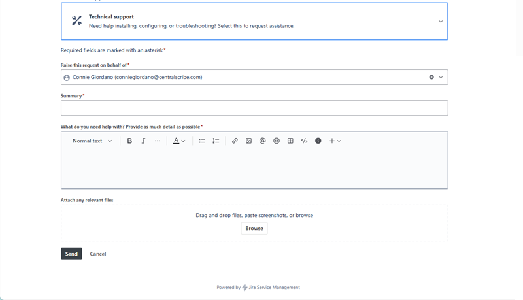Insert a code snippet block
The image size is (523, 300).
point(304,141)
